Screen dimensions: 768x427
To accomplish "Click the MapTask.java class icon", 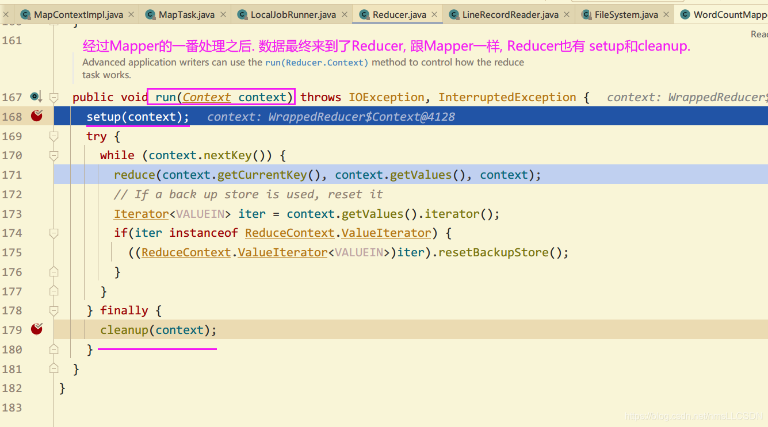I will coord(150,14).
